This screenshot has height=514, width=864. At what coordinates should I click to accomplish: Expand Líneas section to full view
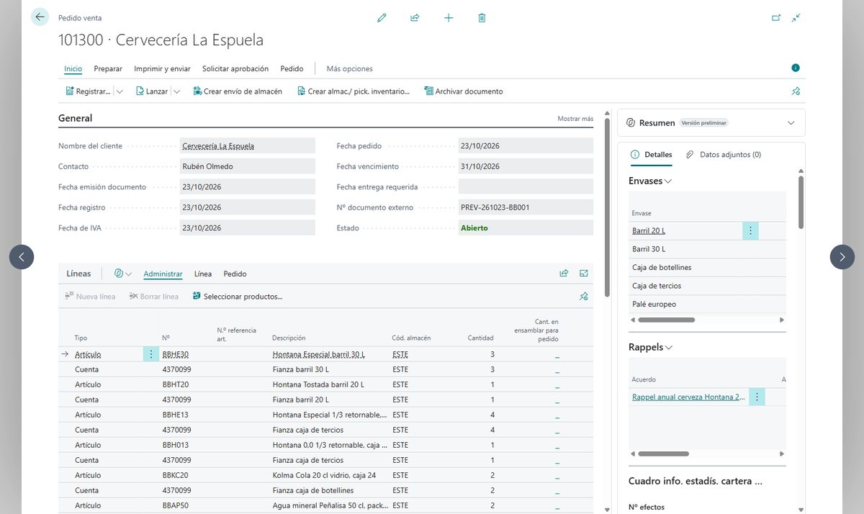pos(584,274)
